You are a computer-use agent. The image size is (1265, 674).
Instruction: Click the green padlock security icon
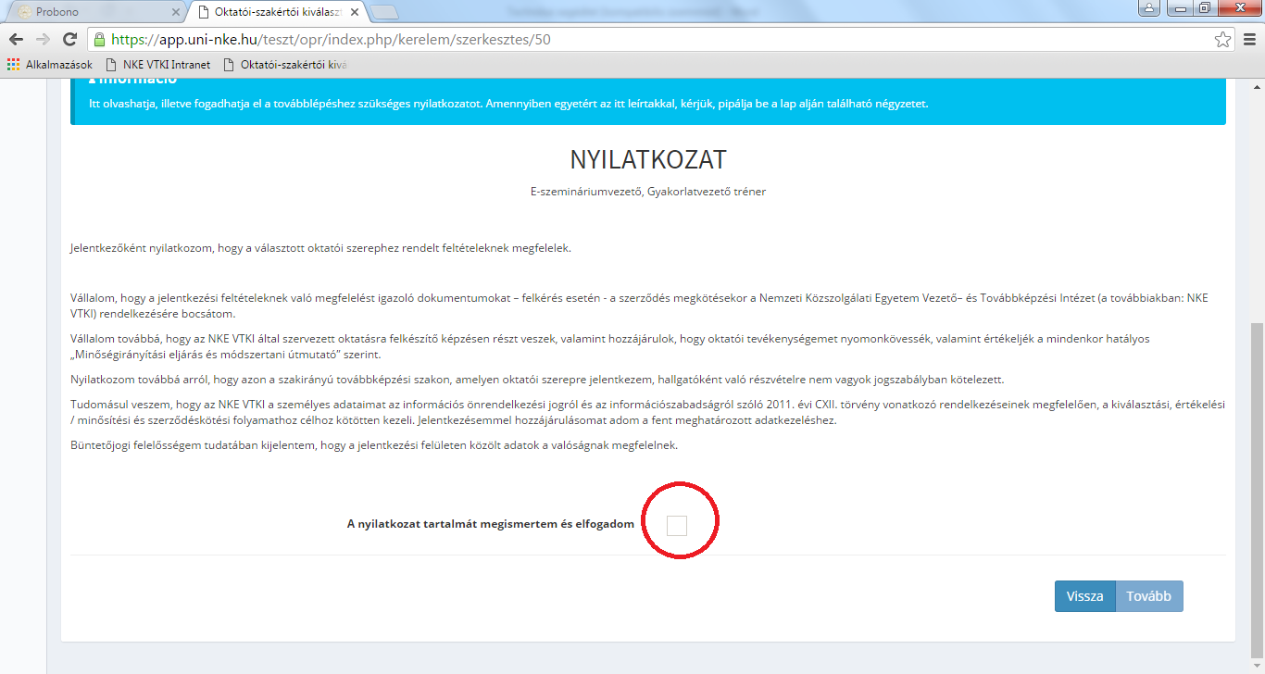point(100,40)
